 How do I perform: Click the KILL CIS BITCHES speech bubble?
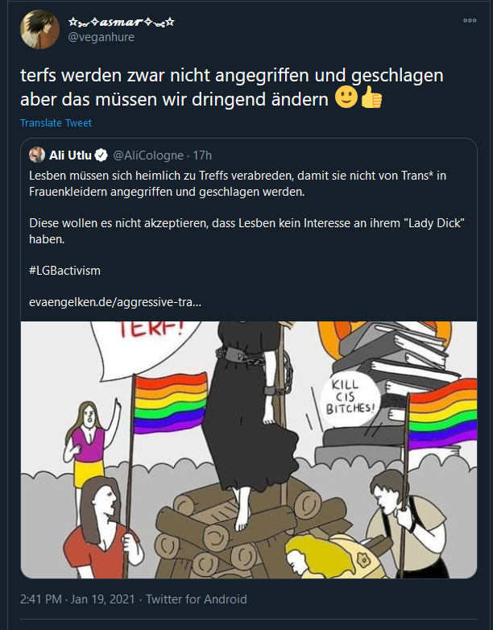click(x=350, y=397)
